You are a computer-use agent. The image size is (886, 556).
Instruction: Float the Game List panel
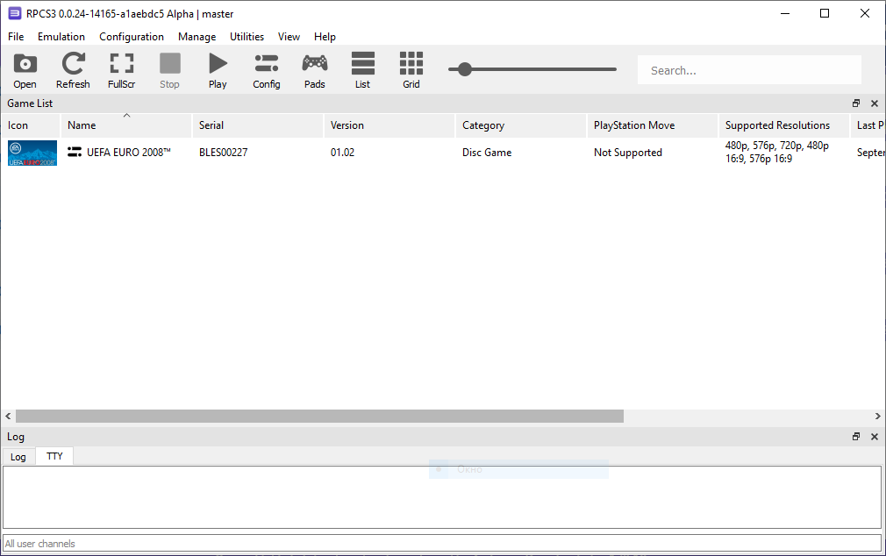856,103
